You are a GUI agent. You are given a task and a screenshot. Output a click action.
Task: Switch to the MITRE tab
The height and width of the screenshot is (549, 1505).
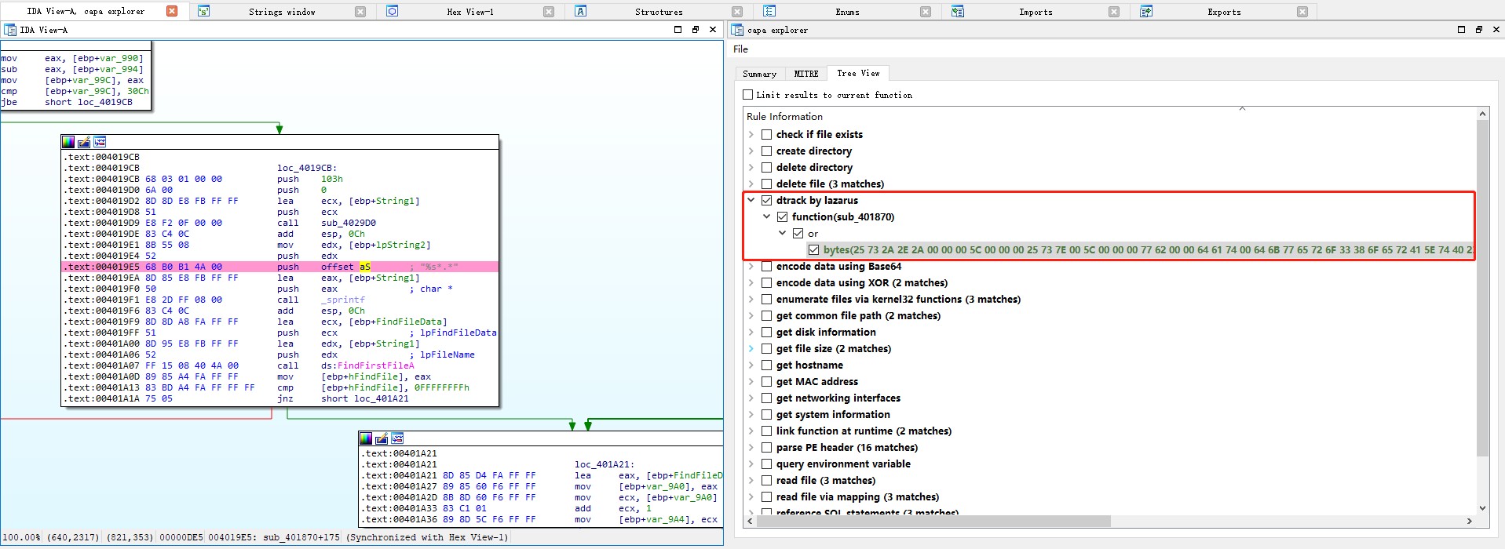805,74
